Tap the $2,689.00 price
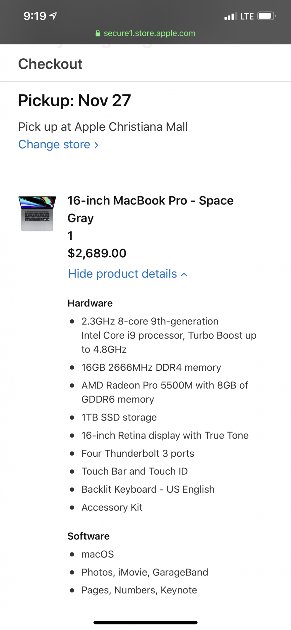Viewport: 291px width, 630px height. click(x=97, y=253)
